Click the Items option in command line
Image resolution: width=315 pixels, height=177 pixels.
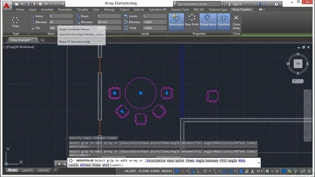(x=190, y=161)
